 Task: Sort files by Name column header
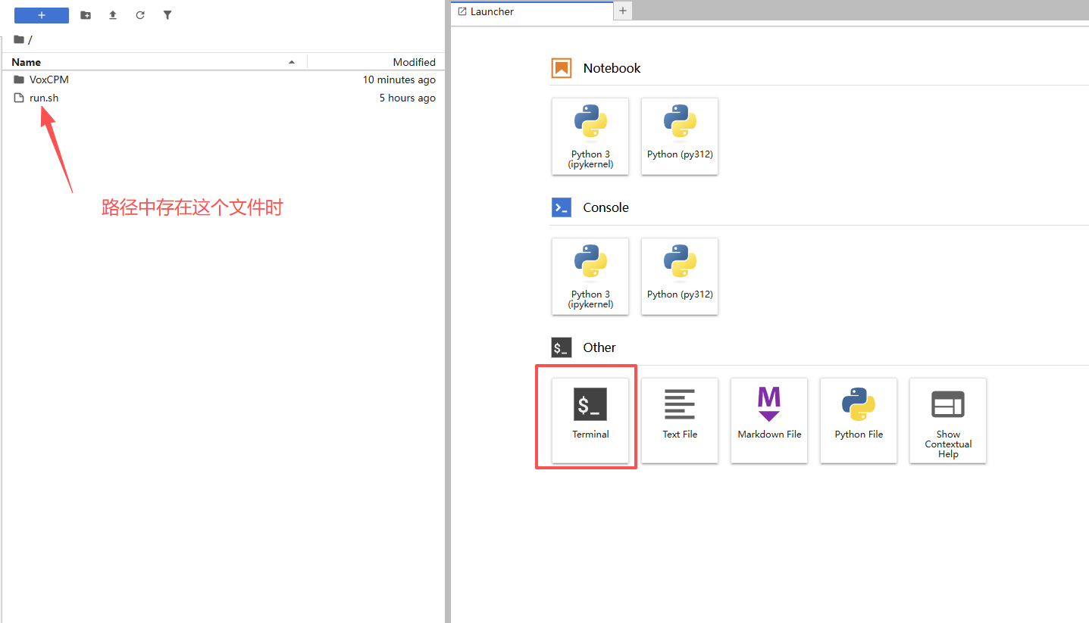27,62
